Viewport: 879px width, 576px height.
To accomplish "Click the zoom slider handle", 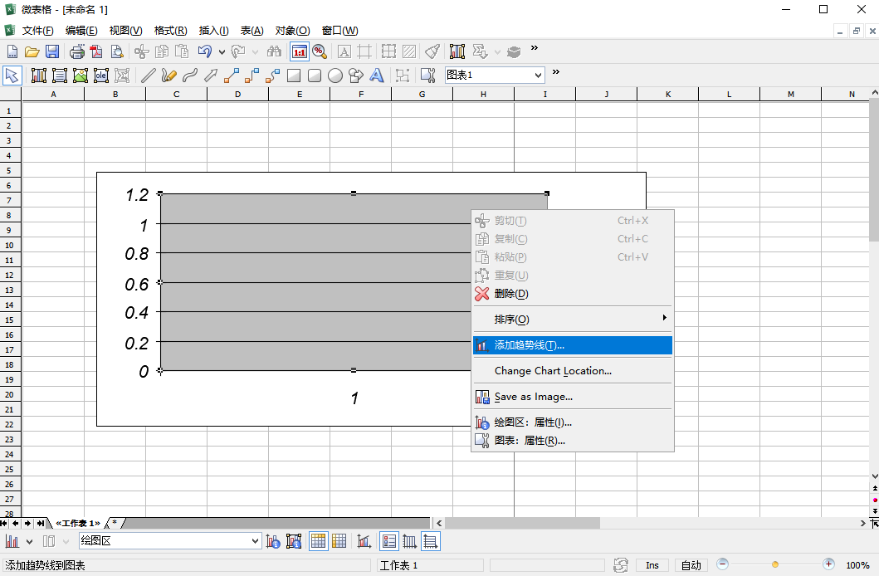I will pos(775,564).
